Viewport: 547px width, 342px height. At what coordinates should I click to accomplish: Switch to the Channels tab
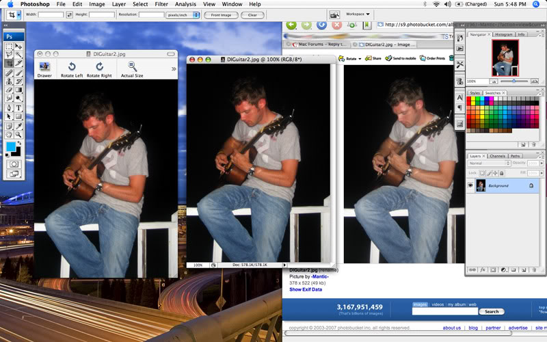point(497,156)
